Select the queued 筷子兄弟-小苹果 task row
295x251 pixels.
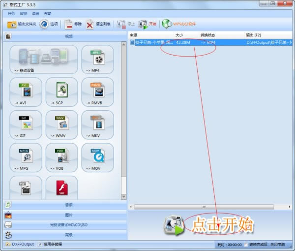(x=211, y=42)
